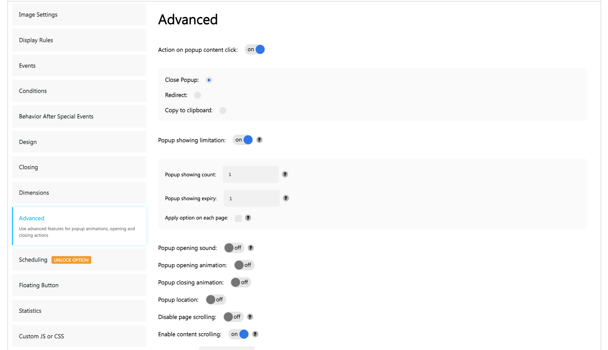
Task: Click help icon beside Popup showing limitation
Action: 259,140
